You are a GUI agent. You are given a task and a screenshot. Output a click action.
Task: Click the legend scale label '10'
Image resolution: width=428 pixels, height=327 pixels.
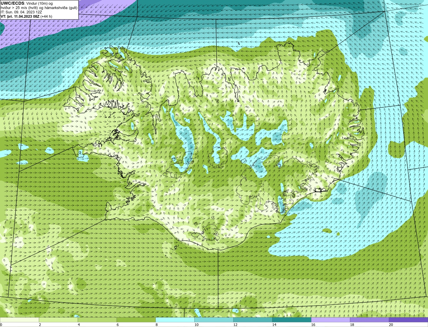[197, 325]
